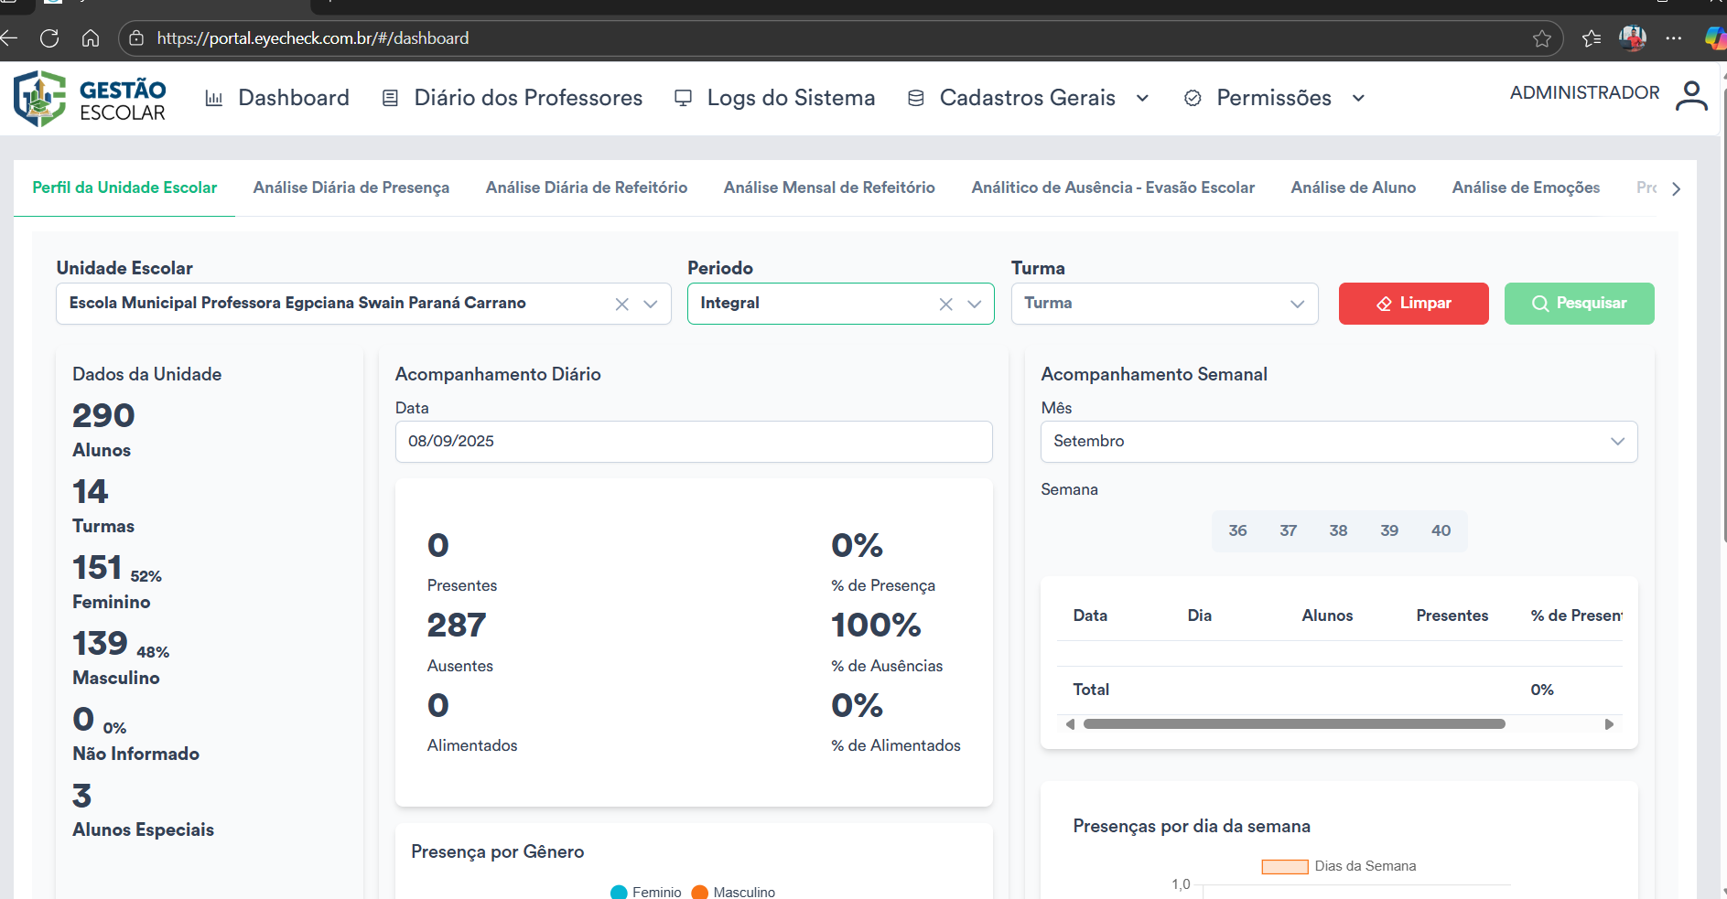Image resolution: width=1727 pixels, height=899 pixels.
Task: Switch to Análise Diária de Presença tab
Action: 351,187
